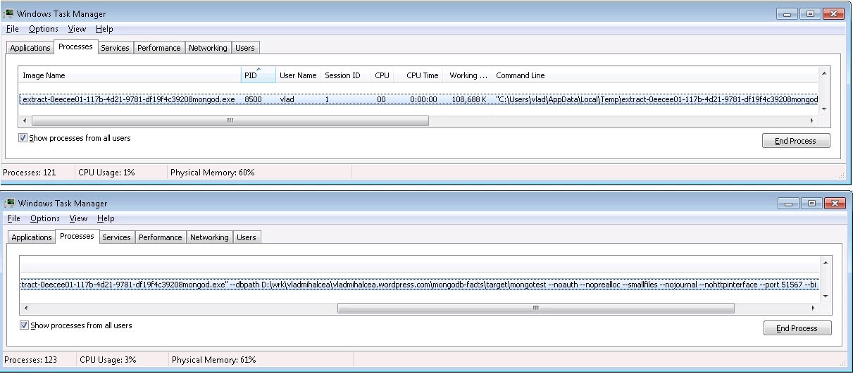Click CPU Usage: 3% in bottom status bar
This screenshot has height=374, width=853.
(x=108, y=360)
